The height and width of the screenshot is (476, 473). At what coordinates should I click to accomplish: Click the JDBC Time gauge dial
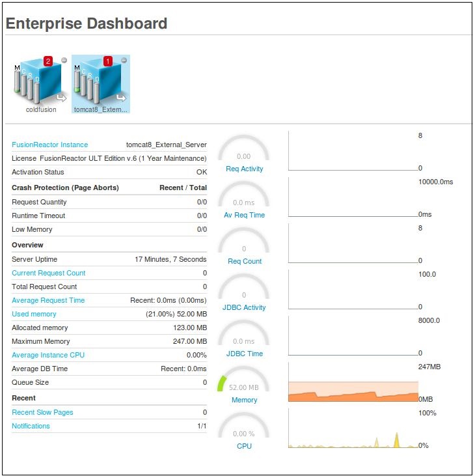tap(243, 333)
